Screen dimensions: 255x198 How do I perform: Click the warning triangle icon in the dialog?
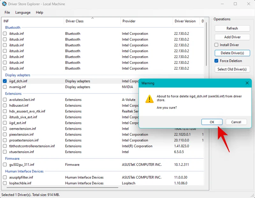coord(149,99)
